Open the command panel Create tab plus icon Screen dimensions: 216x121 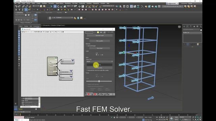click(x=184, y=26)
